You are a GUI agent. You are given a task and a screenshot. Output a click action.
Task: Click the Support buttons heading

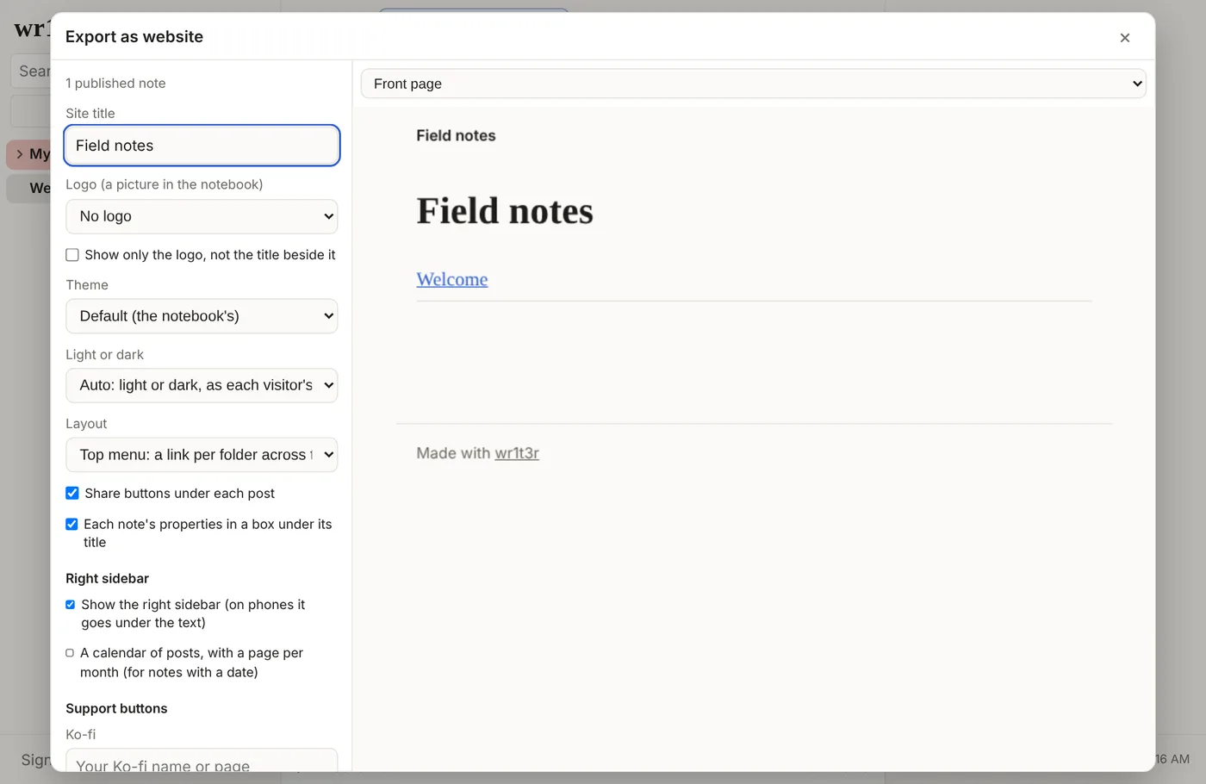tap(116, 708)
